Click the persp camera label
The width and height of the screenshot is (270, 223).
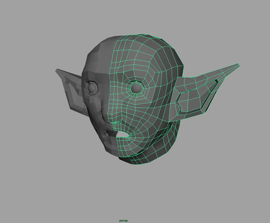tap(124, 221)
